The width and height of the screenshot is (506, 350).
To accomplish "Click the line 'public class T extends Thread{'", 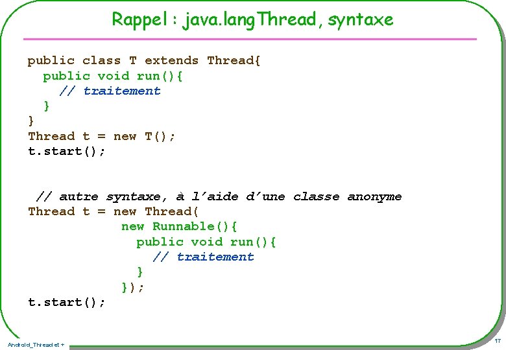I will pos(144,60).
